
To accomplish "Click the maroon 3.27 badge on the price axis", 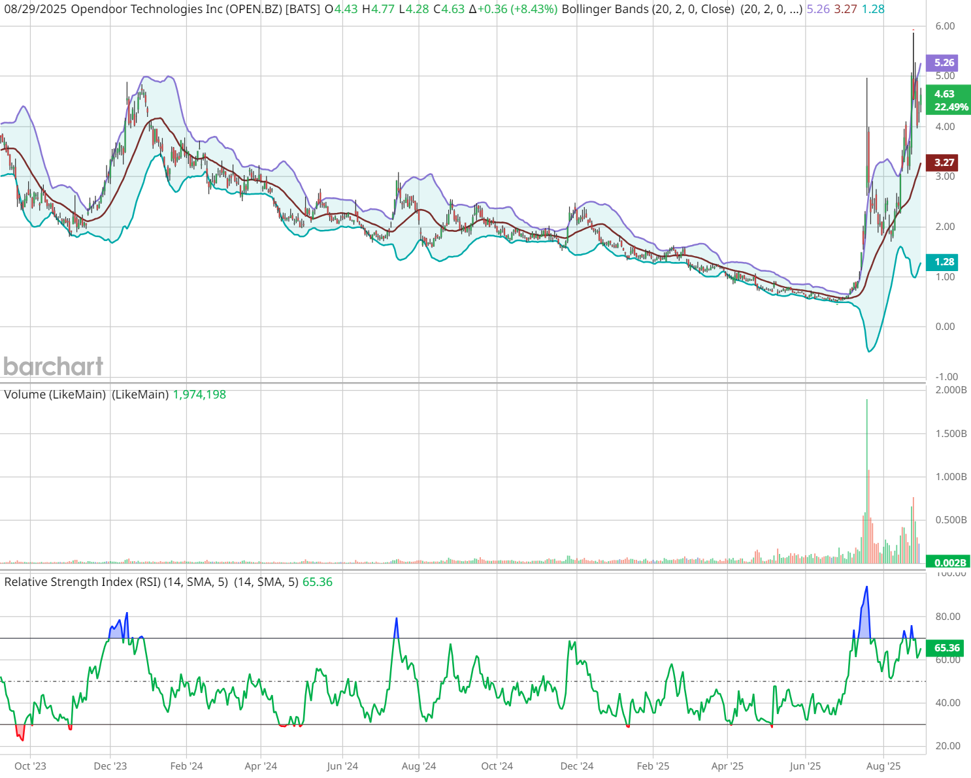I will (x=944, y=163).
